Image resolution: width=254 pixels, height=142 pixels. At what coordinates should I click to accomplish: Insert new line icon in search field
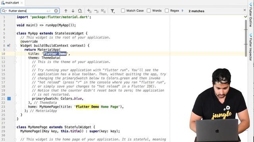[48, 11]
